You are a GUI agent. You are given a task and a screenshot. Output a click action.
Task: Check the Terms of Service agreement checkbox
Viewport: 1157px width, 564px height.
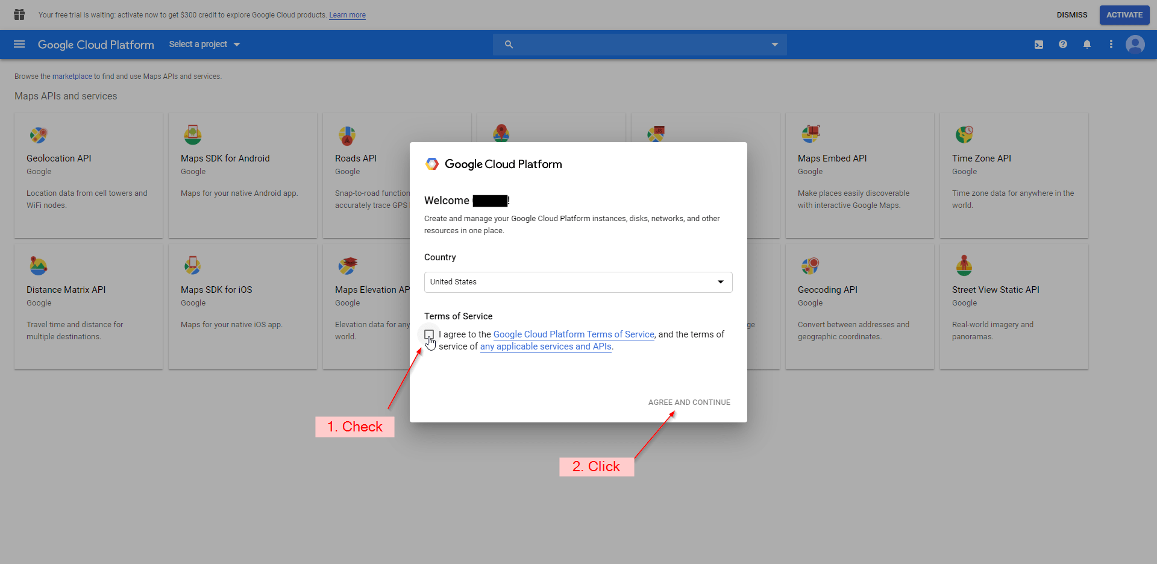coord(429,334)
